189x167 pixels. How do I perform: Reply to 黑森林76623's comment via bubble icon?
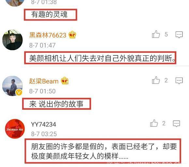coord(179,35)
